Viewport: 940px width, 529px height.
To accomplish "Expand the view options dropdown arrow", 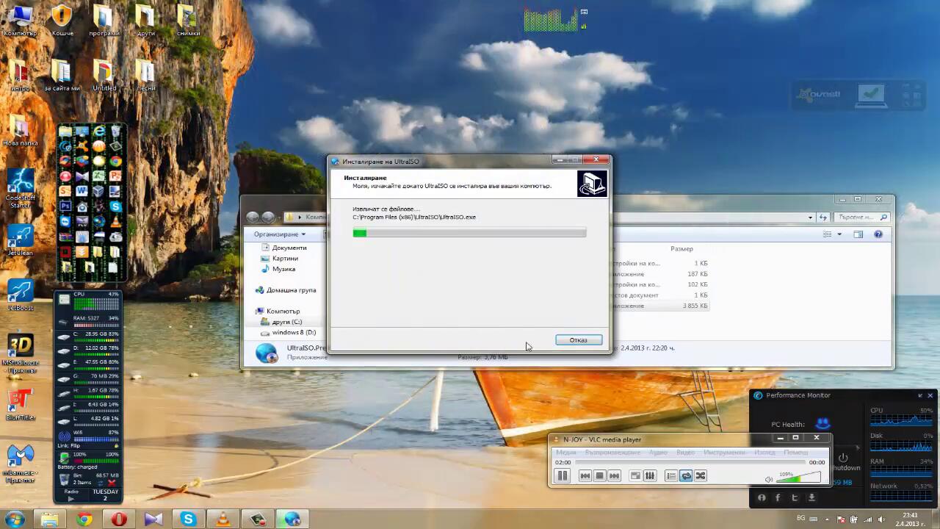I will pyautogui.click(x=839, y=234).
